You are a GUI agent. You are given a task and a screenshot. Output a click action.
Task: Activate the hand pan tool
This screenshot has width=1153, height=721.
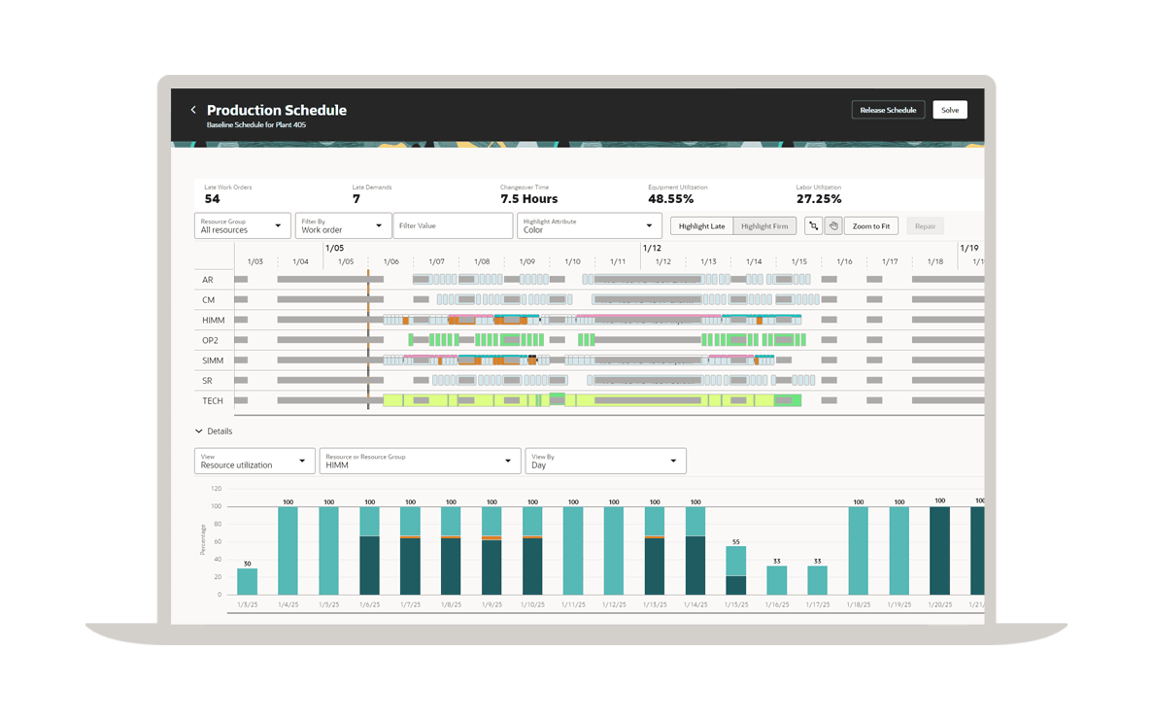tap(833, 226)
